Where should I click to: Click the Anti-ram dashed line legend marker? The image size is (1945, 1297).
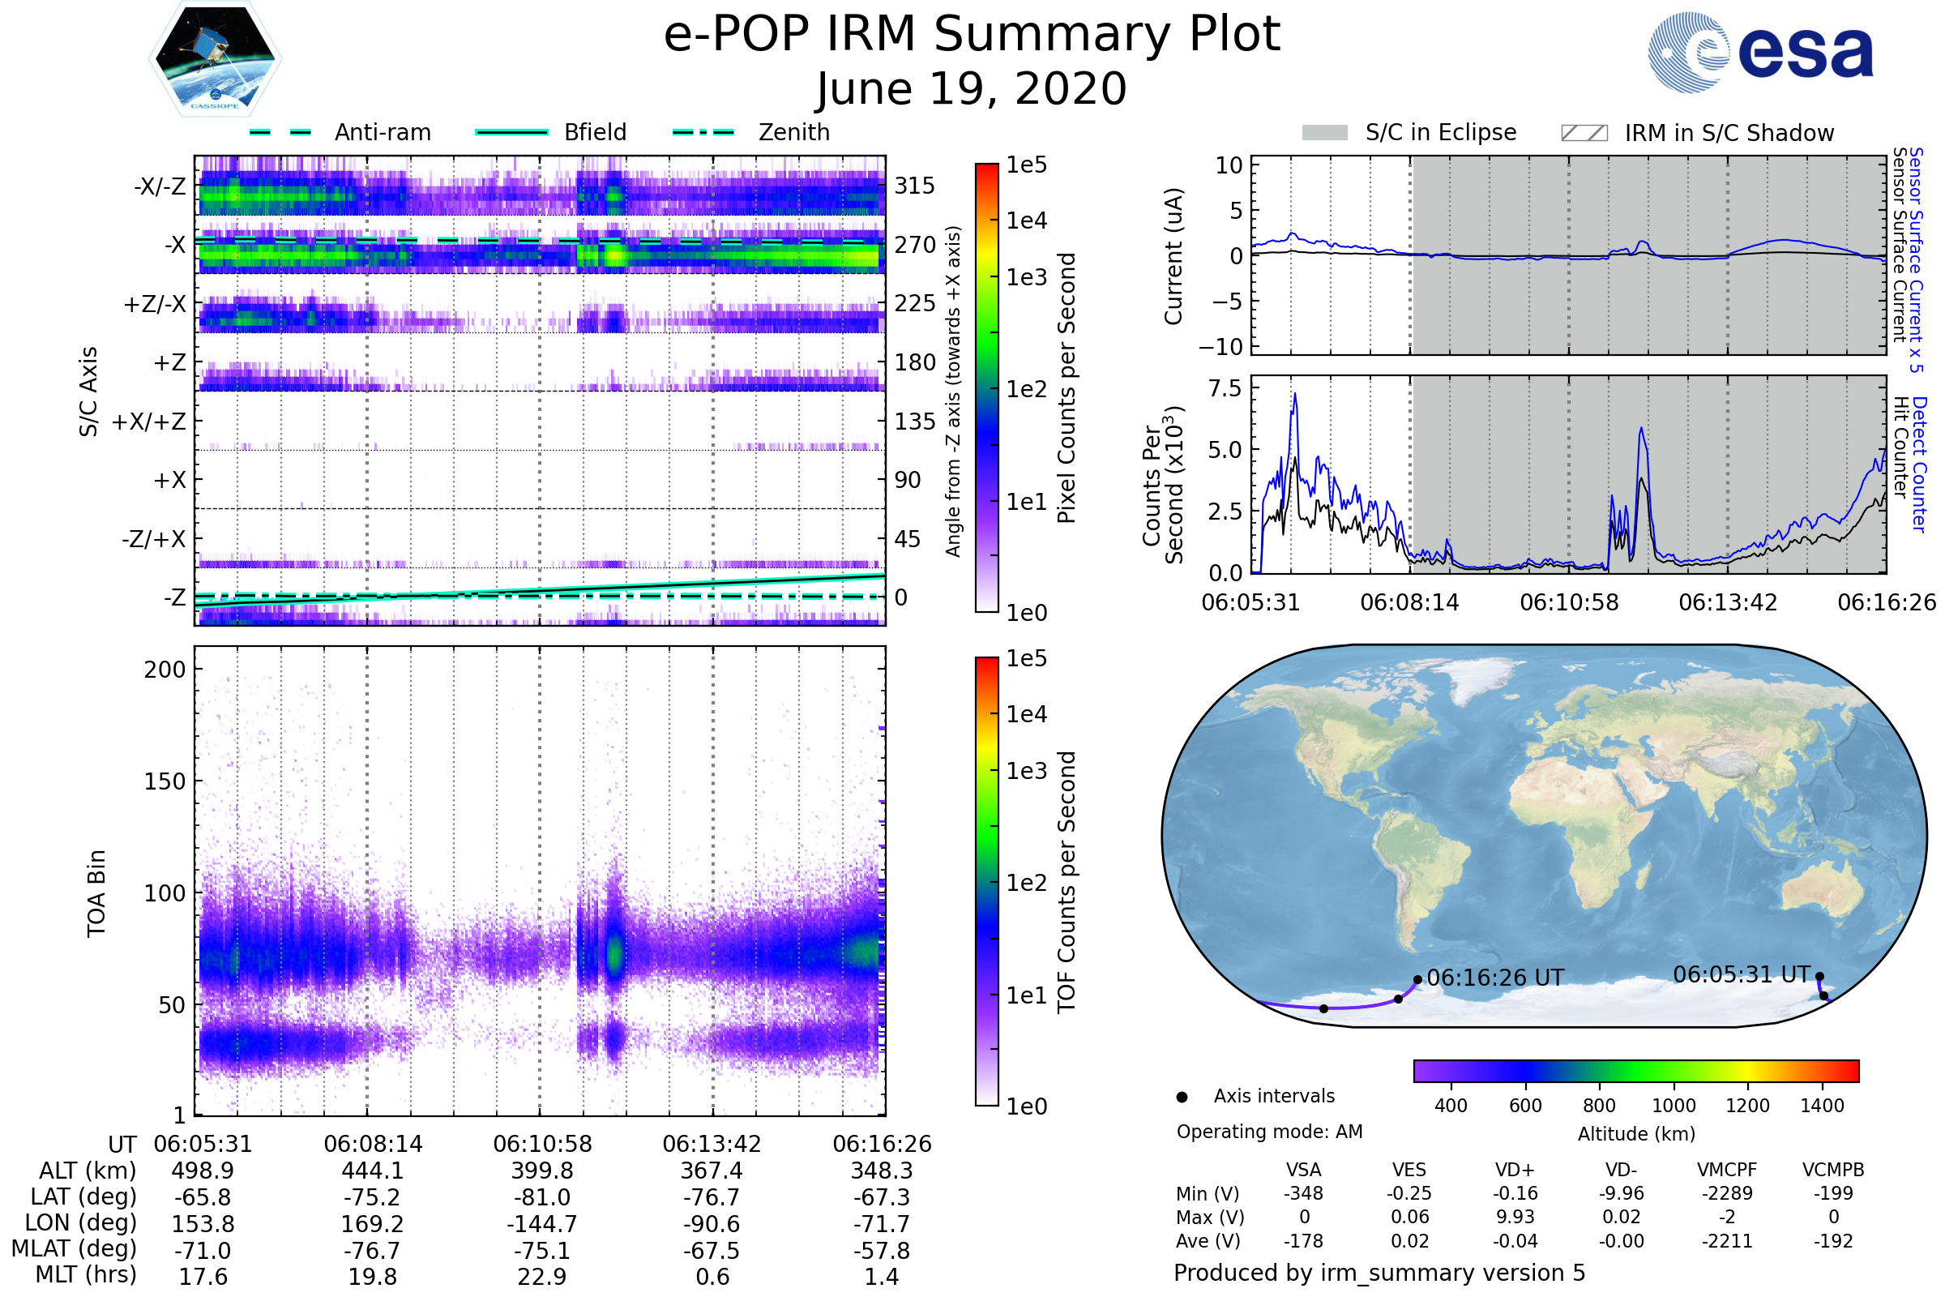pos(280,132)
